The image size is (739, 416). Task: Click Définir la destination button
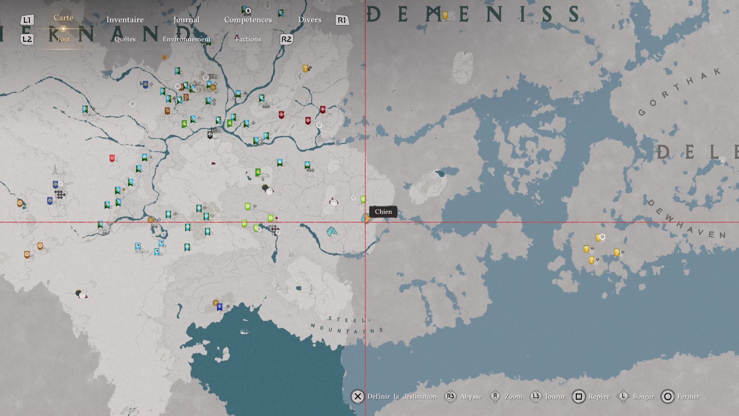coord(358,396)
